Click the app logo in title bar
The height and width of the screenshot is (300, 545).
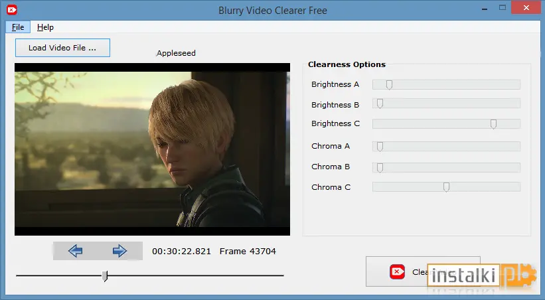pos(12,10)
